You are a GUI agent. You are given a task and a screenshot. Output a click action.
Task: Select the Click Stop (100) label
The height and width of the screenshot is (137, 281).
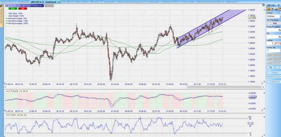click(15, 13)
